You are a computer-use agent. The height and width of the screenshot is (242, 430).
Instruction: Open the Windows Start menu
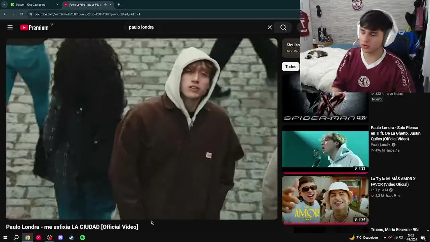click(5, 238)
